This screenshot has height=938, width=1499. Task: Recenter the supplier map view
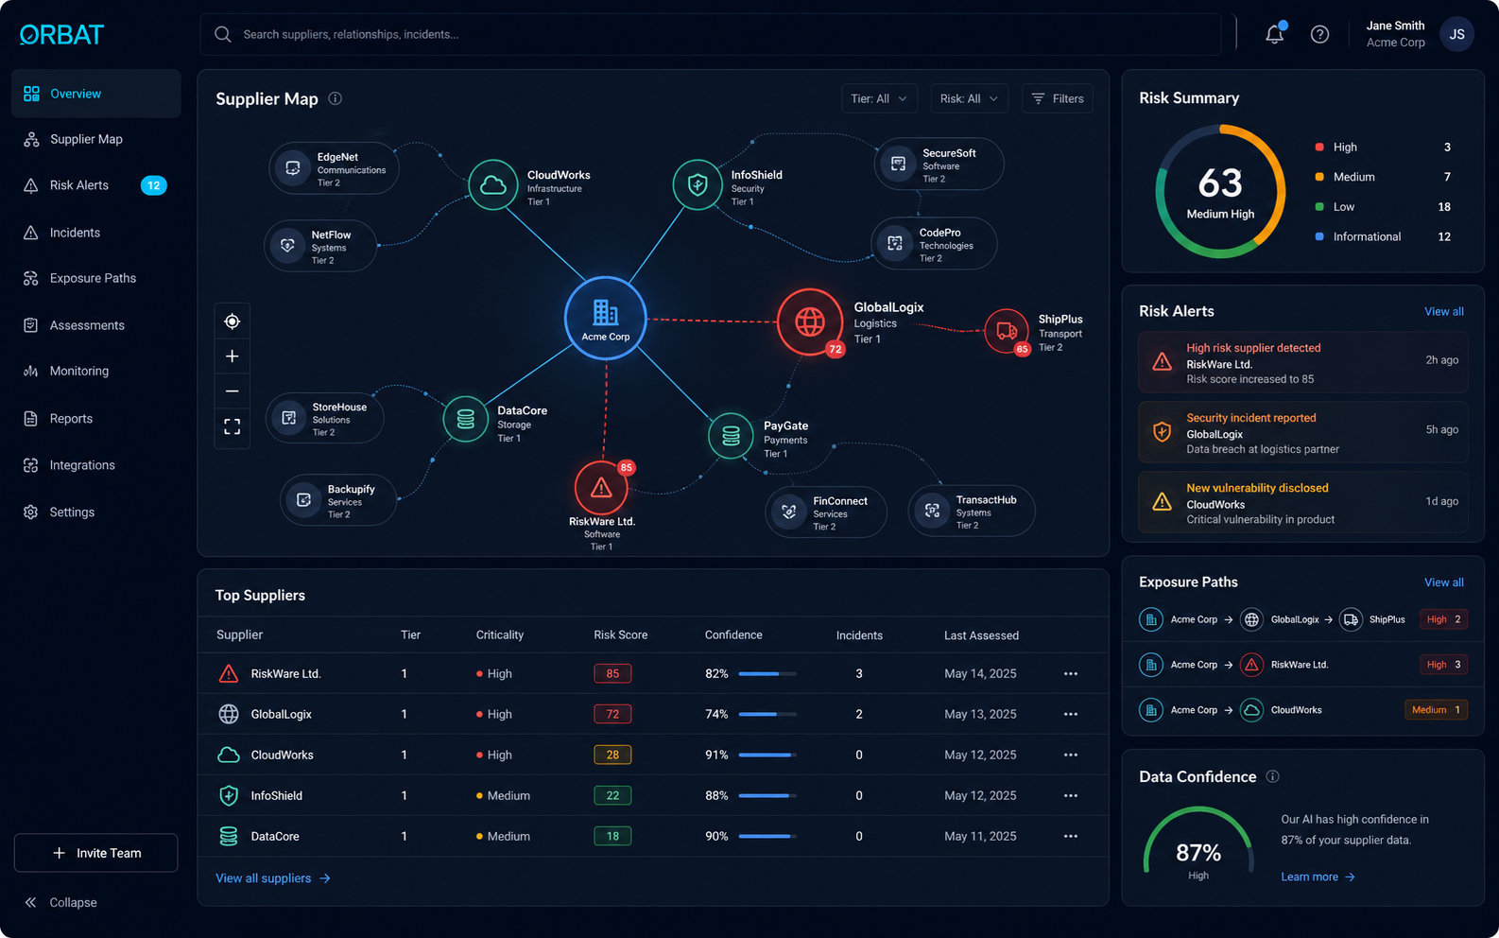232,321
